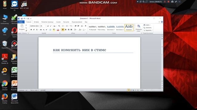Screen dimensions: 197x110
Task: Select center alignment
Action: click(x=66, y=30)
